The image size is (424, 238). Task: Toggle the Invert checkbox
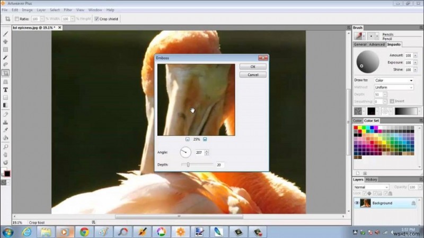point(392,101)
